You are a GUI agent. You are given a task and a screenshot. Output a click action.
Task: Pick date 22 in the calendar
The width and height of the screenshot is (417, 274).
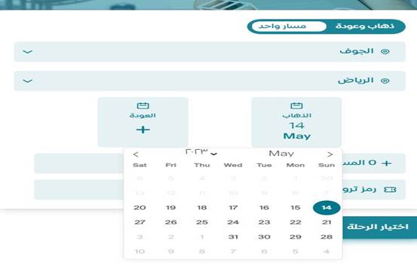coord(295,222)
